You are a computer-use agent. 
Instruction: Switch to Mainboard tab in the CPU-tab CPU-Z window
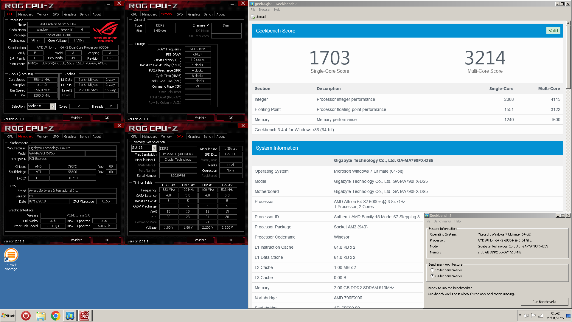pos(26,14)
